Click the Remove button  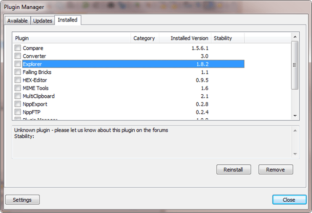click(x=276, y=169)
